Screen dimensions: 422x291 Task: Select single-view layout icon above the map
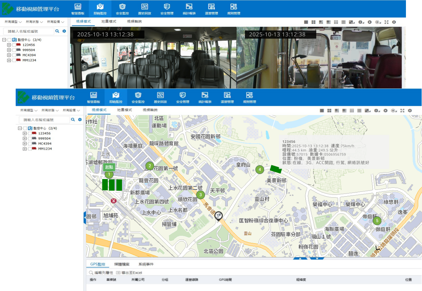pos(322,110)
